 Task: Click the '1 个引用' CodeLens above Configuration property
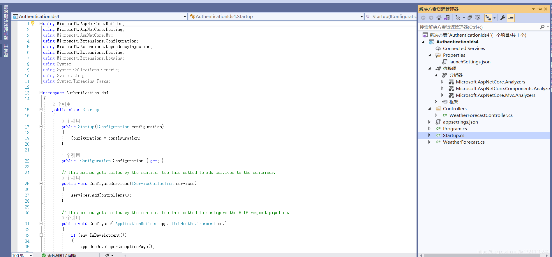71,156
